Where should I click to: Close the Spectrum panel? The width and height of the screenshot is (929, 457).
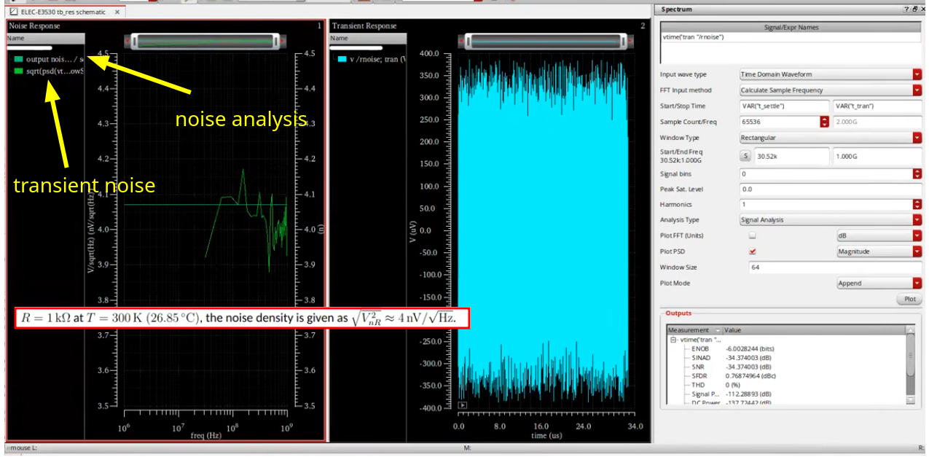(x=922, y=9)
